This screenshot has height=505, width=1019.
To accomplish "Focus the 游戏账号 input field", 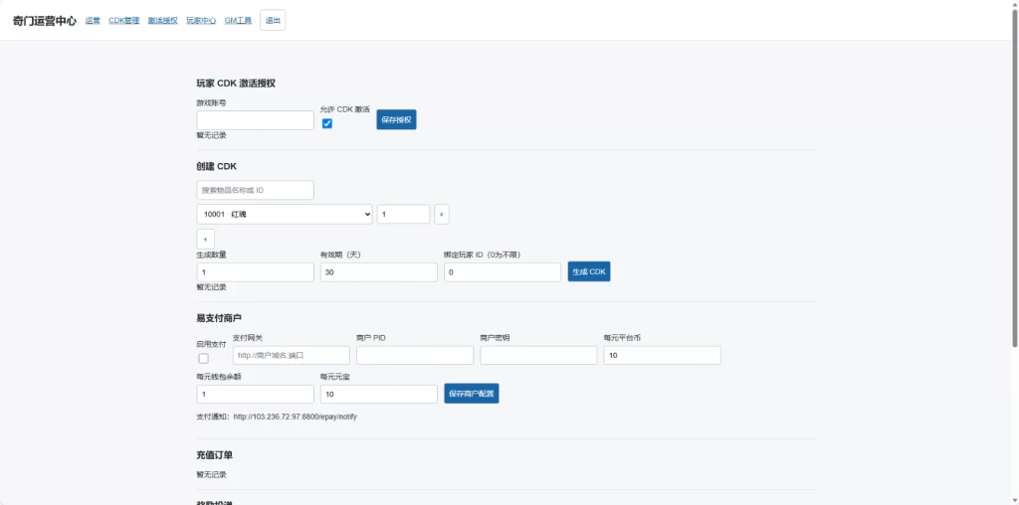I will point(256,120).
